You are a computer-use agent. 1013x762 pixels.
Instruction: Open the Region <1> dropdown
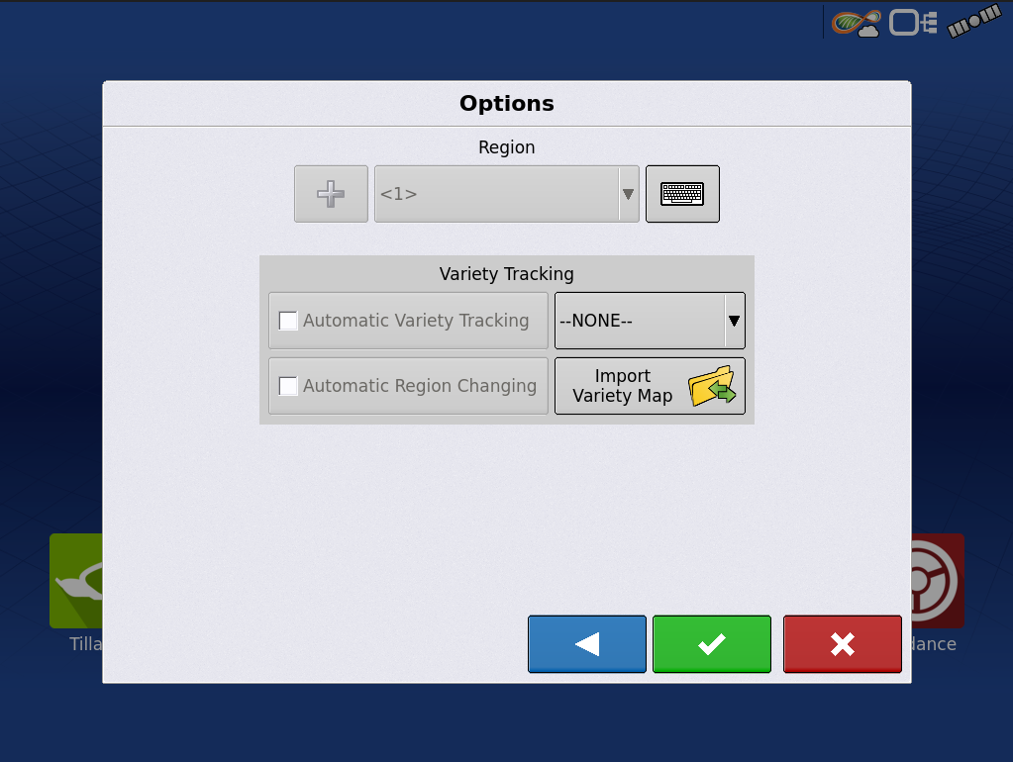click(506, 194)
